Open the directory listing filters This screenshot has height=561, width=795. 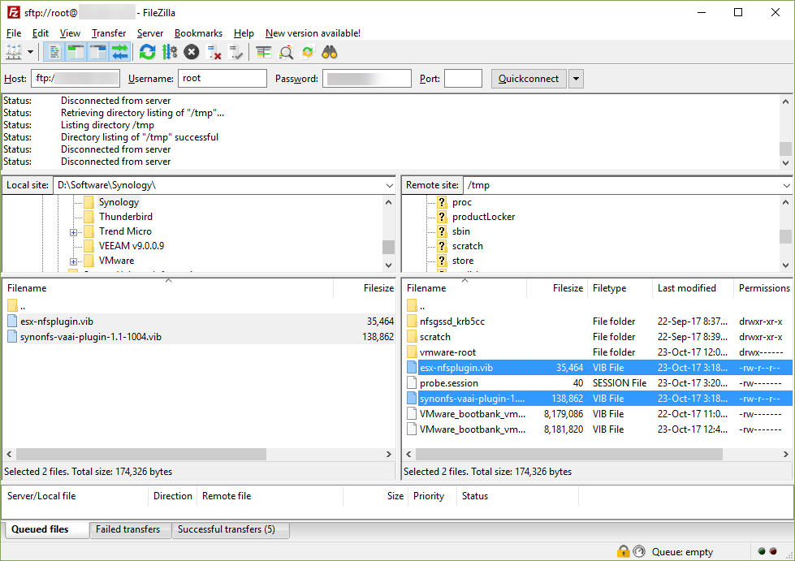(264, 53)
